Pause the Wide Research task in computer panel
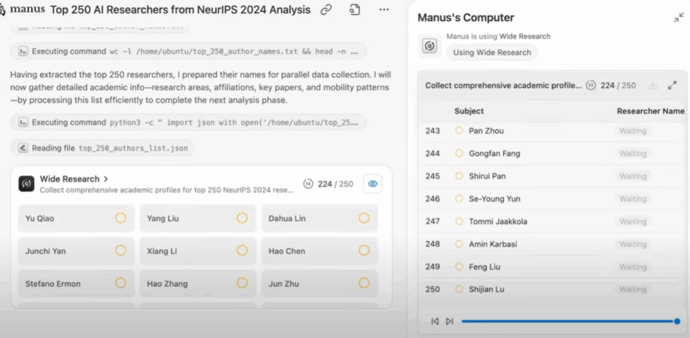The height and width of the screenshot is (338, 690). click(x=590, y=86)
